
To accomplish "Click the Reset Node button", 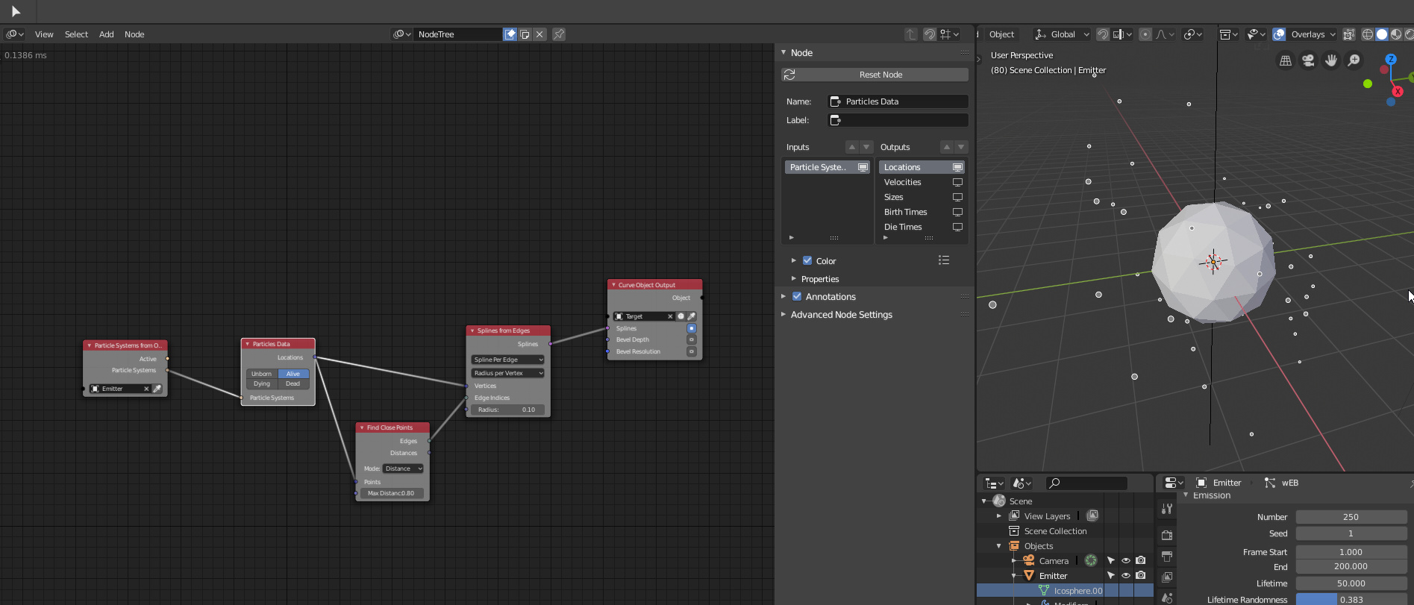I will coord(875,75).
